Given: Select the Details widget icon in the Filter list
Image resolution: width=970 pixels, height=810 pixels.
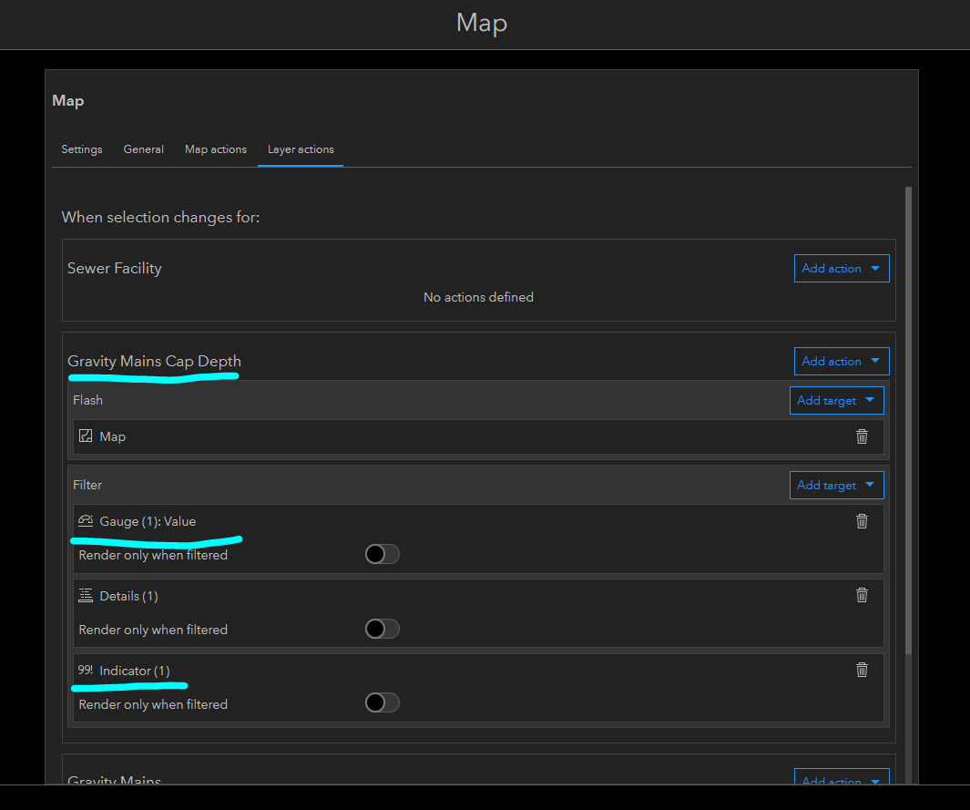Looking at the screenshot, I should click(86, 595).
